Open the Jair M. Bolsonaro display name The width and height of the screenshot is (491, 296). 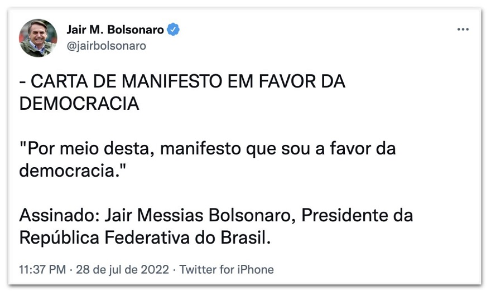pos(115,30)
